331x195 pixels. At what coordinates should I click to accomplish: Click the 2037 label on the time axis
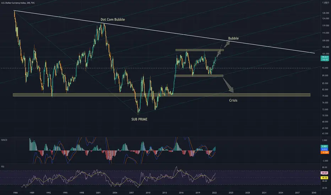tap(297, 193)
